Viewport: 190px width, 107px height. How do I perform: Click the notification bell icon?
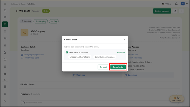coord(176,4)
